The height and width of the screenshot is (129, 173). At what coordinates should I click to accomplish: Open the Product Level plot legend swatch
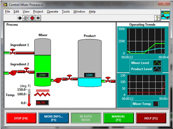pyautogui.click(x=157, y=69)
